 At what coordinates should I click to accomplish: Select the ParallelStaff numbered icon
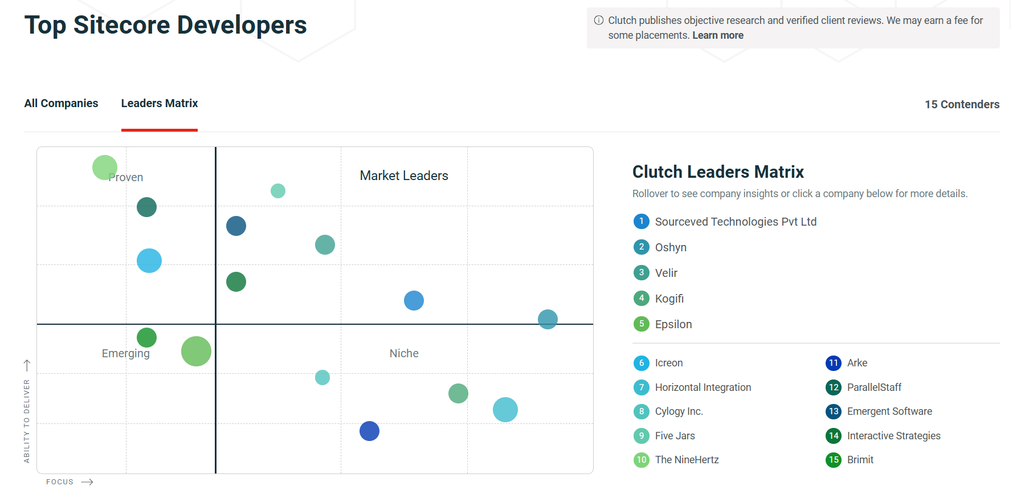tap(833, 387)
